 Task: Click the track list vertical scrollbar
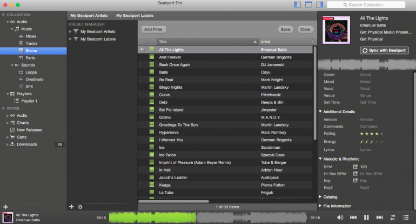click(x=315, y=93)
